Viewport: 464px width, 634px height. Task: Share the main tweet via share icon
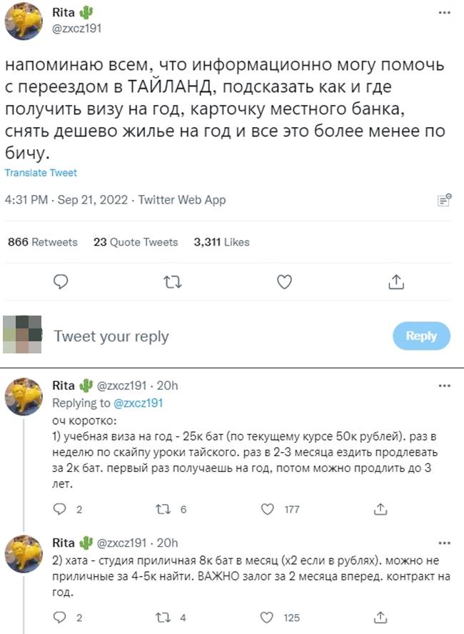[395, 283]
